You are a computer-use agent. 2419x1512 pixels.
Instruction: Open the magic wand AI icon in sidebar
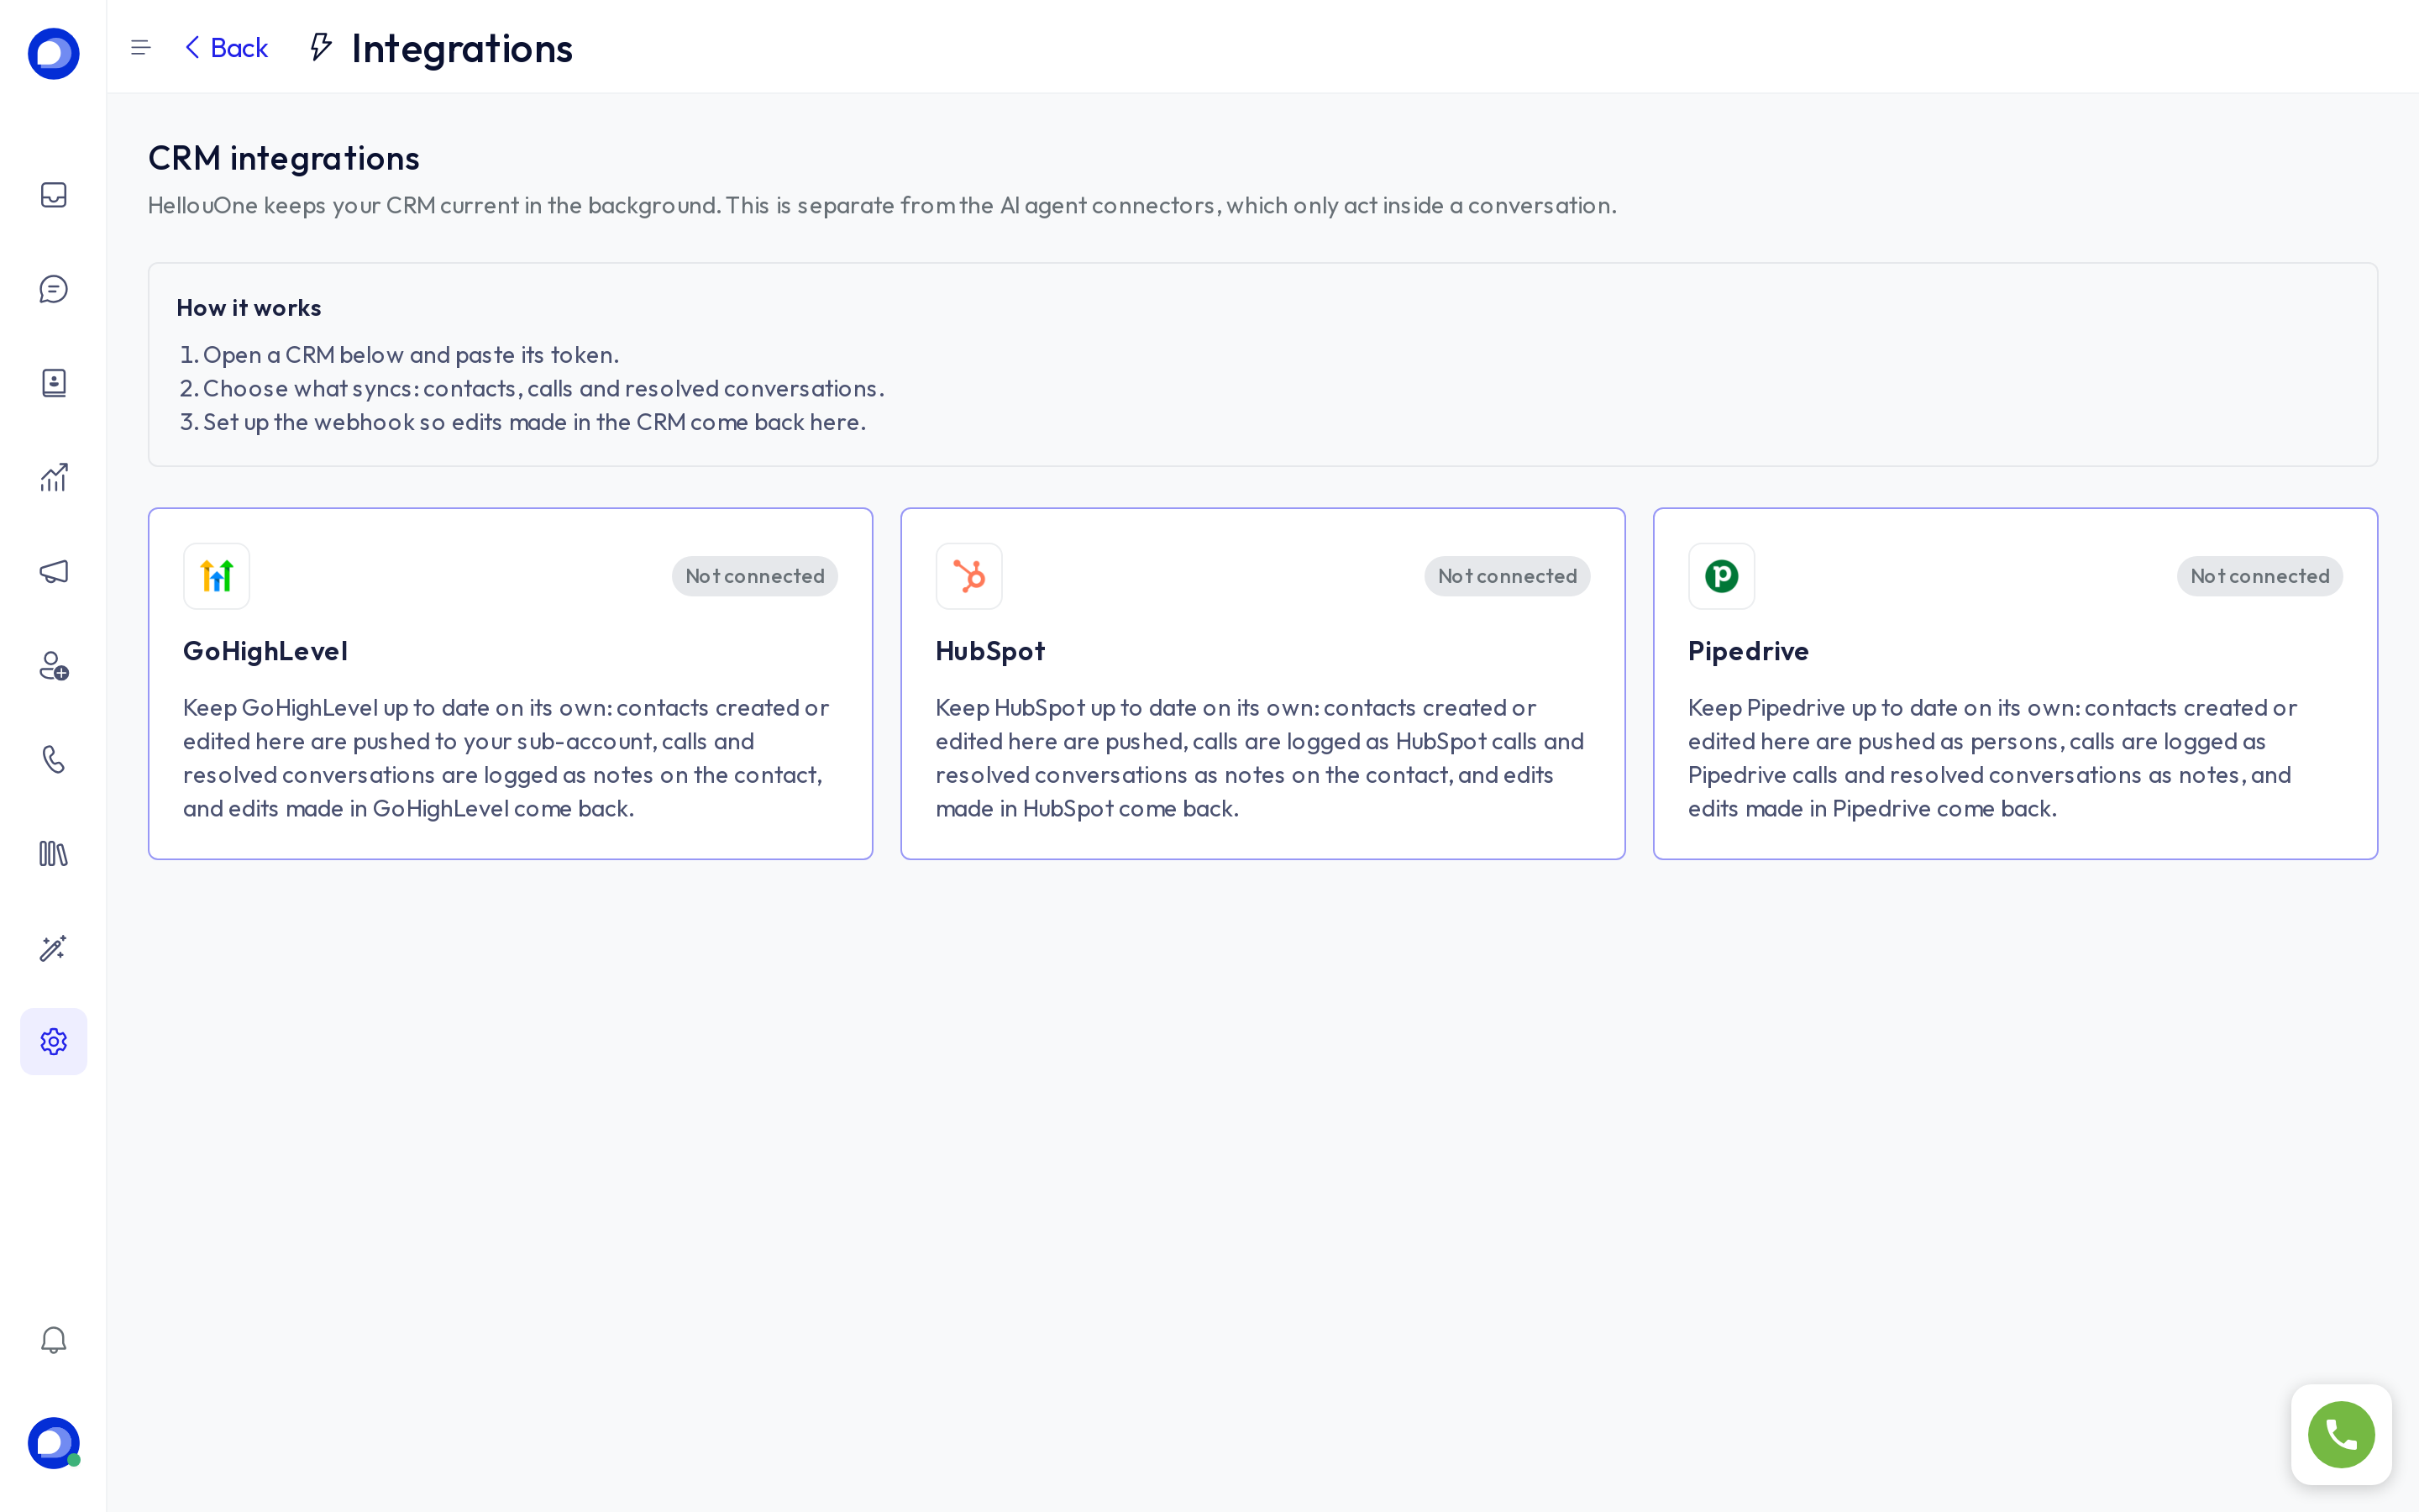coord(53,948)
